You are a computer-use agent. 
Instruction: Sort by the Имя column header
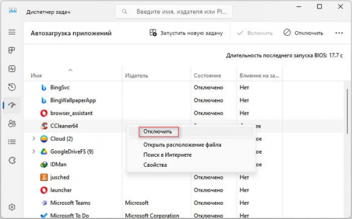36,76
